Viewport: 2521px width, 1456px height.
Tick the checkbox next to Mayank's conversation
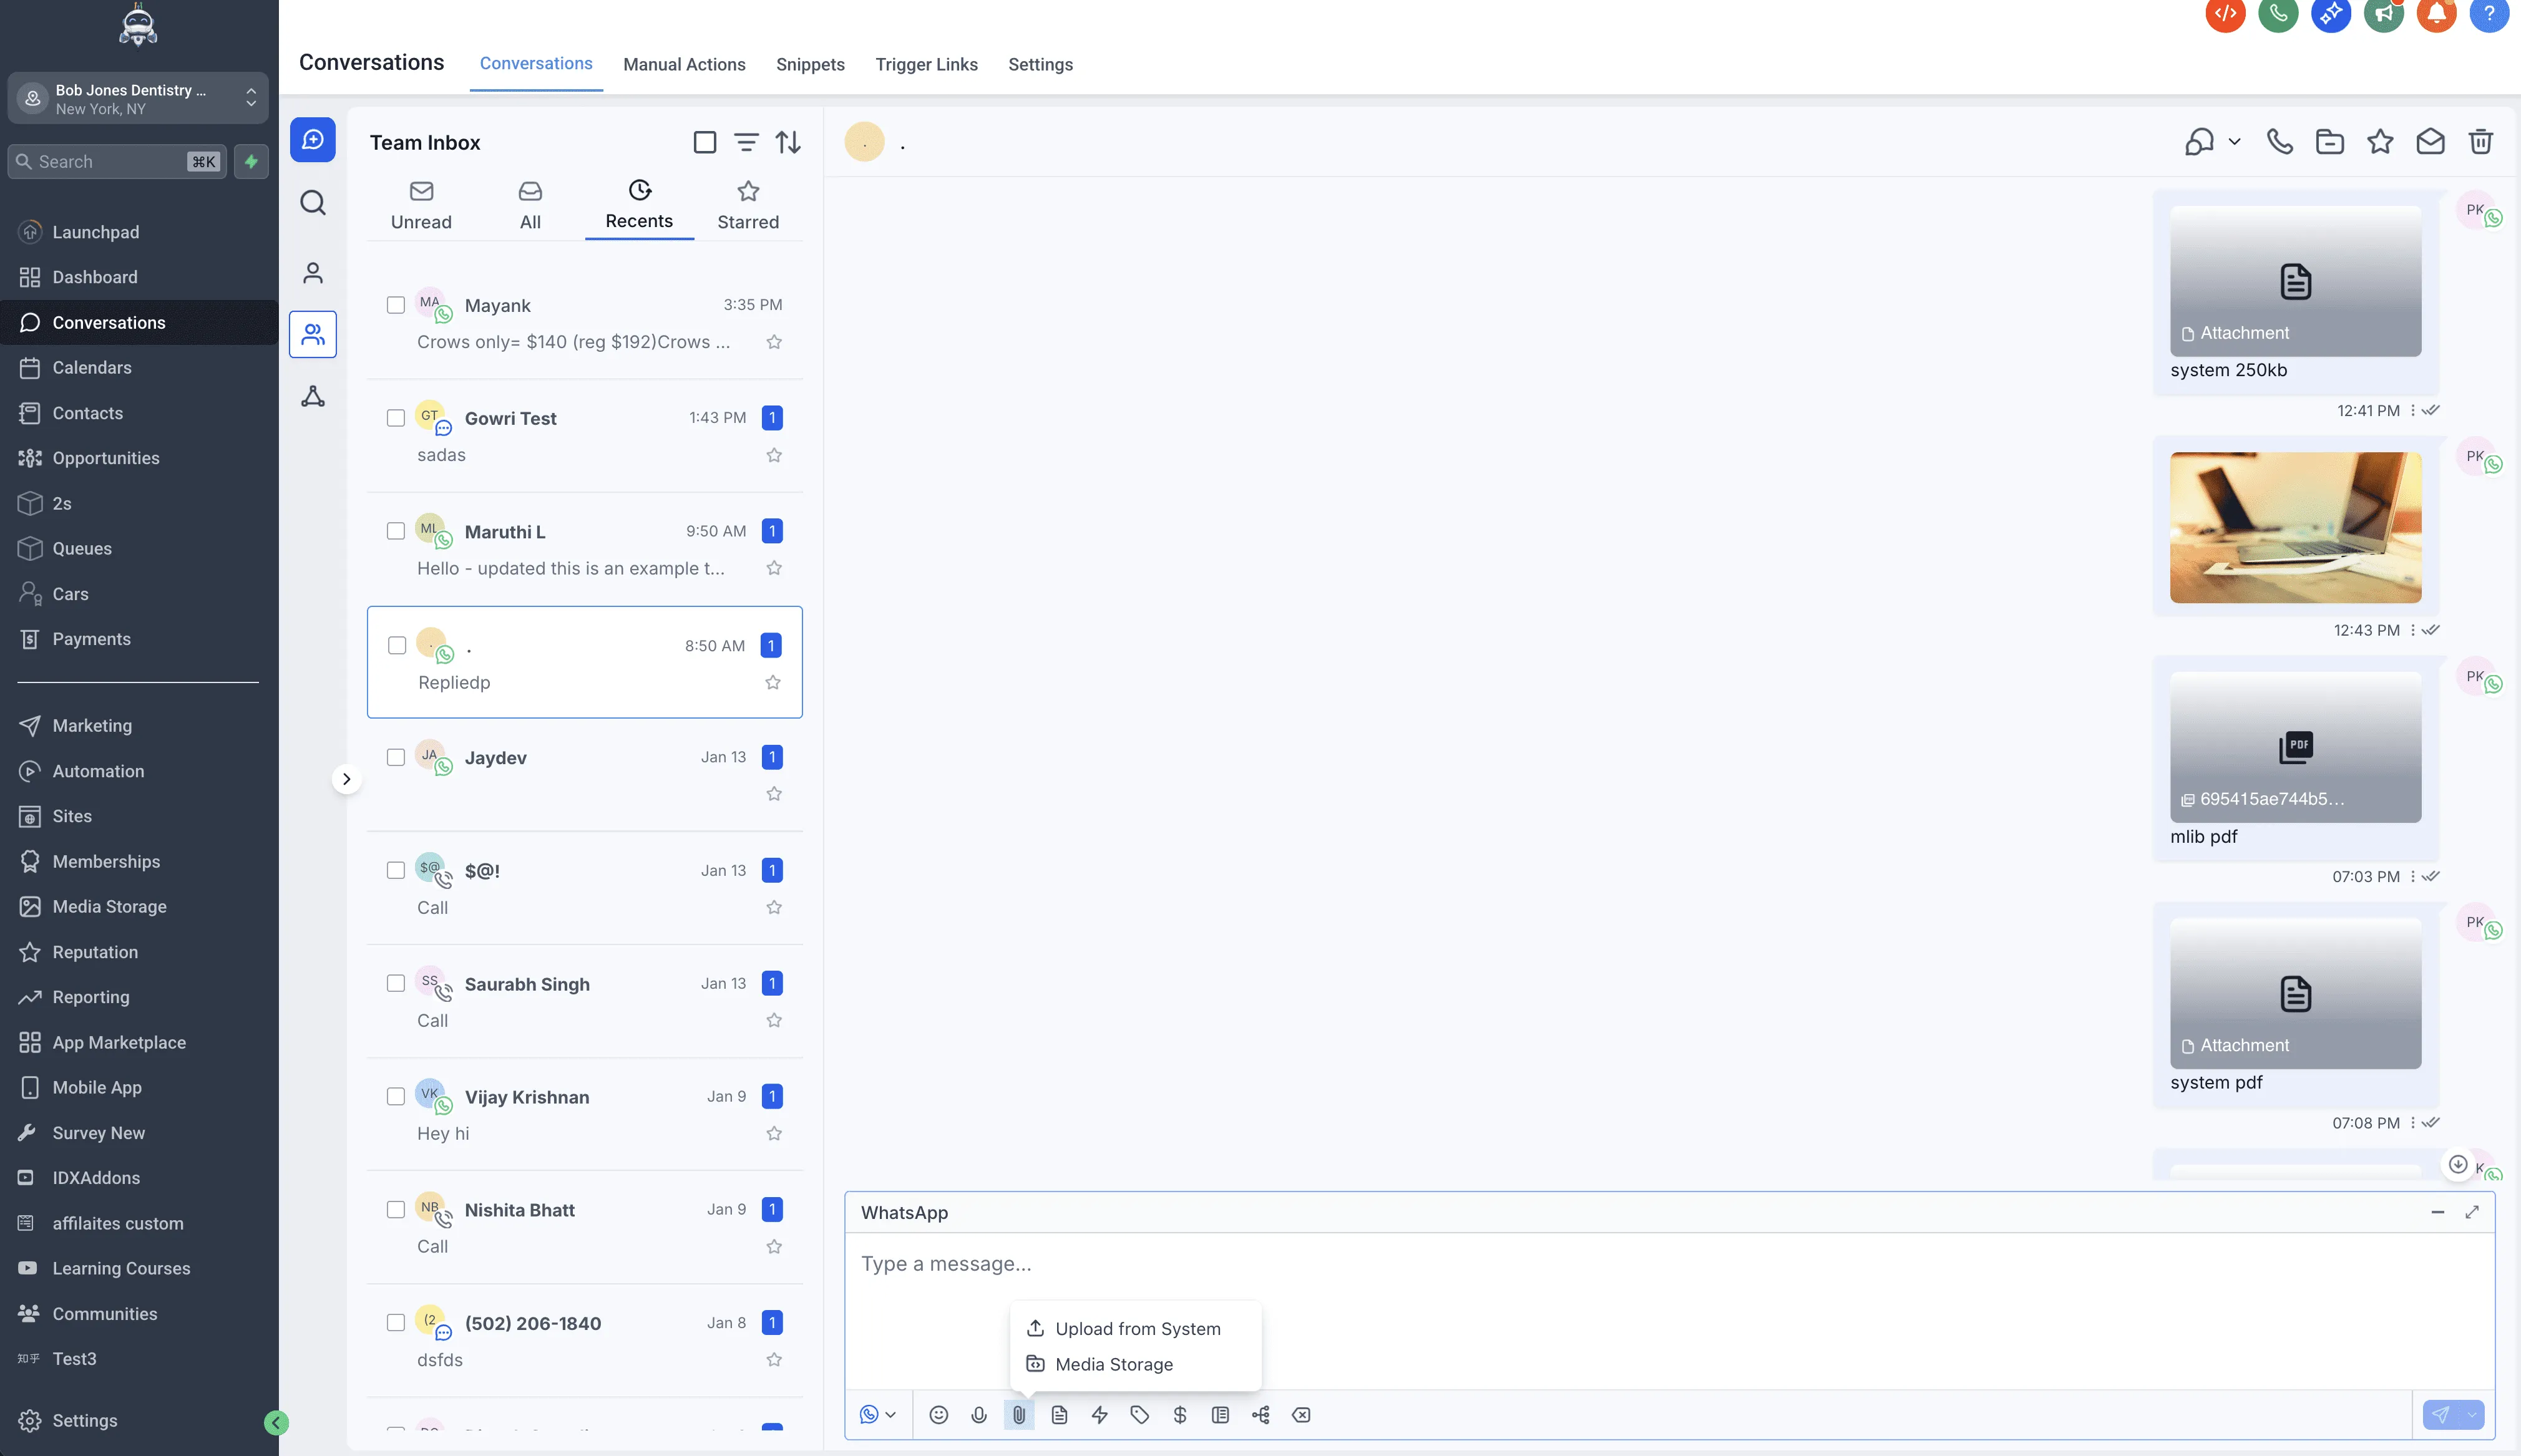(x=396, y=305)
